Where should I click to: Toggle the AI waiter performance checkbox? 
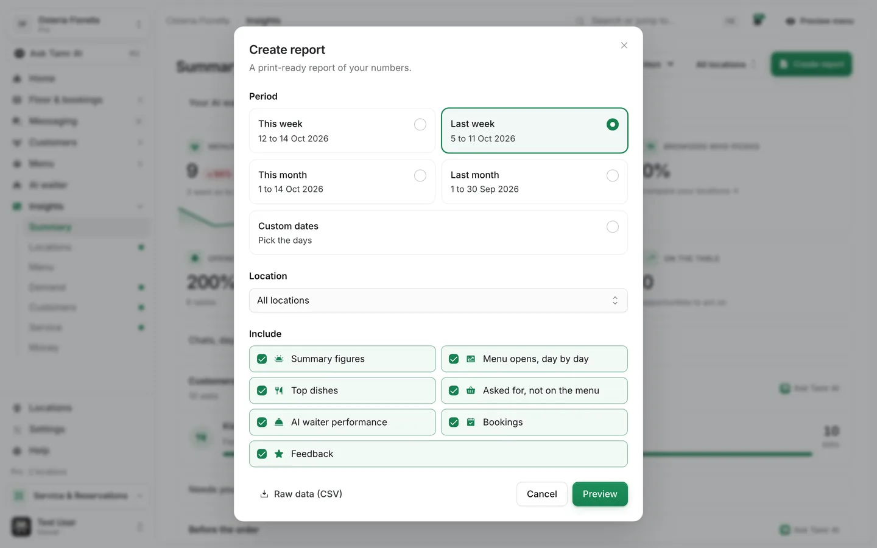pyautogui.click(x=262, y=422)
